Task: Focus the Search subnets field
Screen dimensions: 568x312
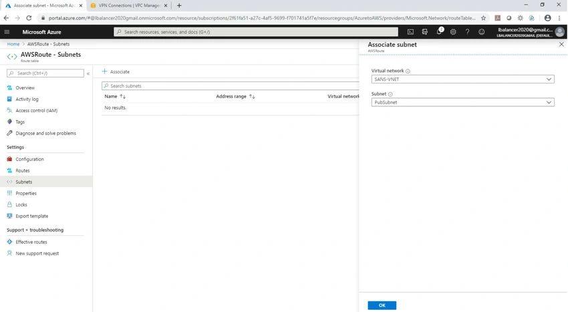Action: (231, 86)
